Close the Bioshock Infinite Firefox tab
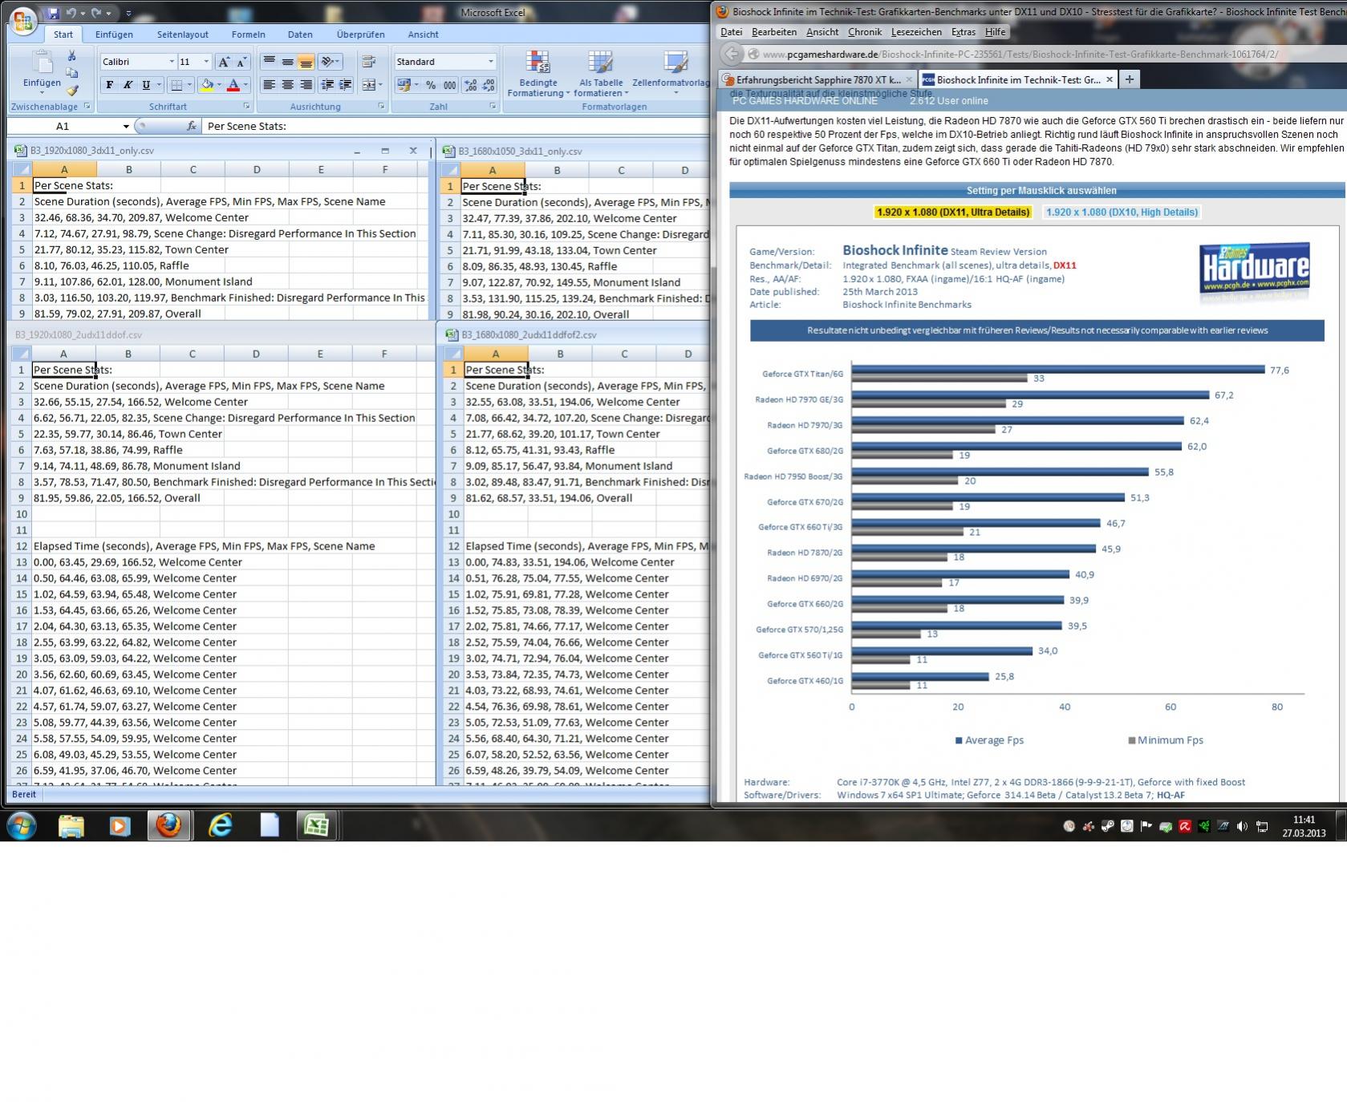The height and width of the screenshot is (1102, 1347). (1110, 79)
